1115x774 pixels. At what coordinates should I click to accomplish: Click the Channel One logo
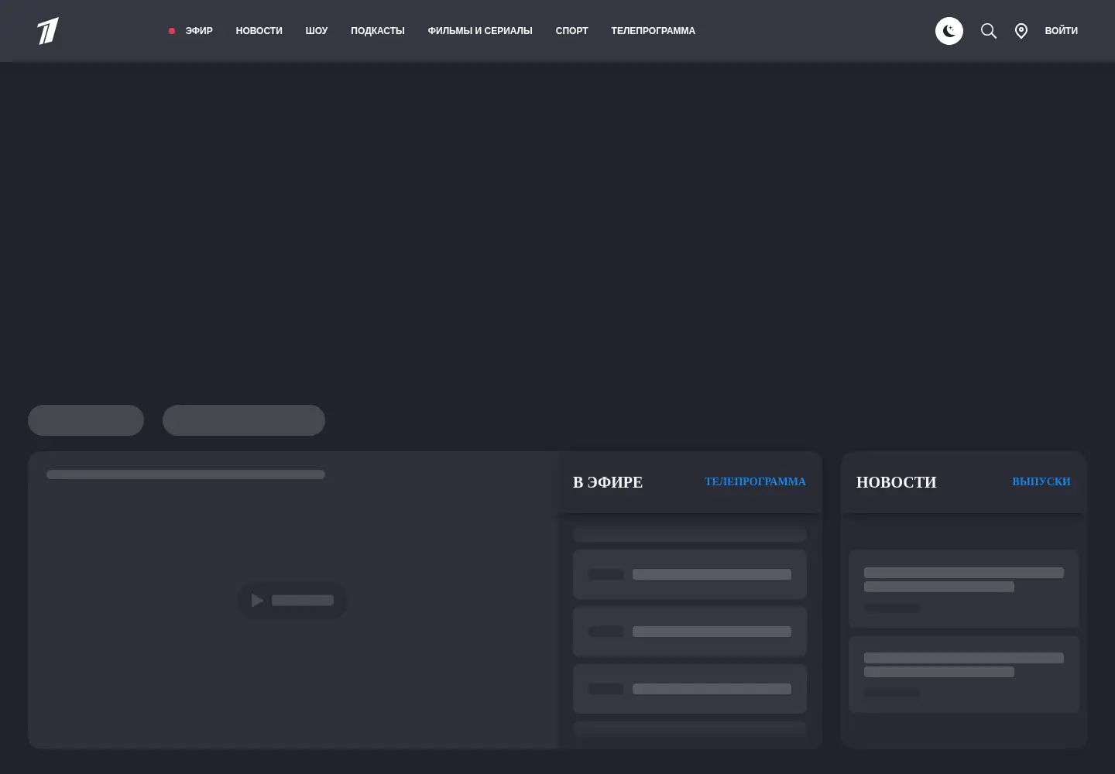click(x=48, y=31)
